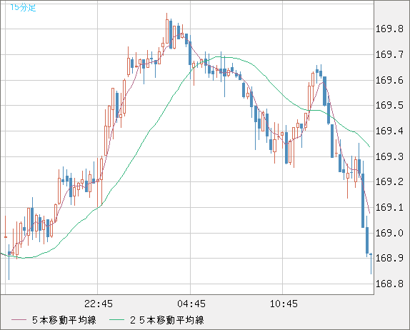Select the 169.3 price axis label
The width and height of the screenshot is (410, 330).
click(x=389, y=156)
